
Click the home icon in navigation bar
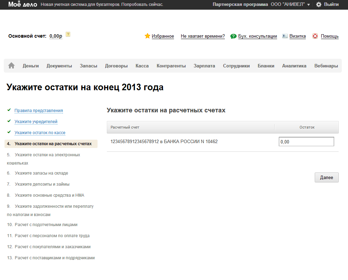[11, 66]
